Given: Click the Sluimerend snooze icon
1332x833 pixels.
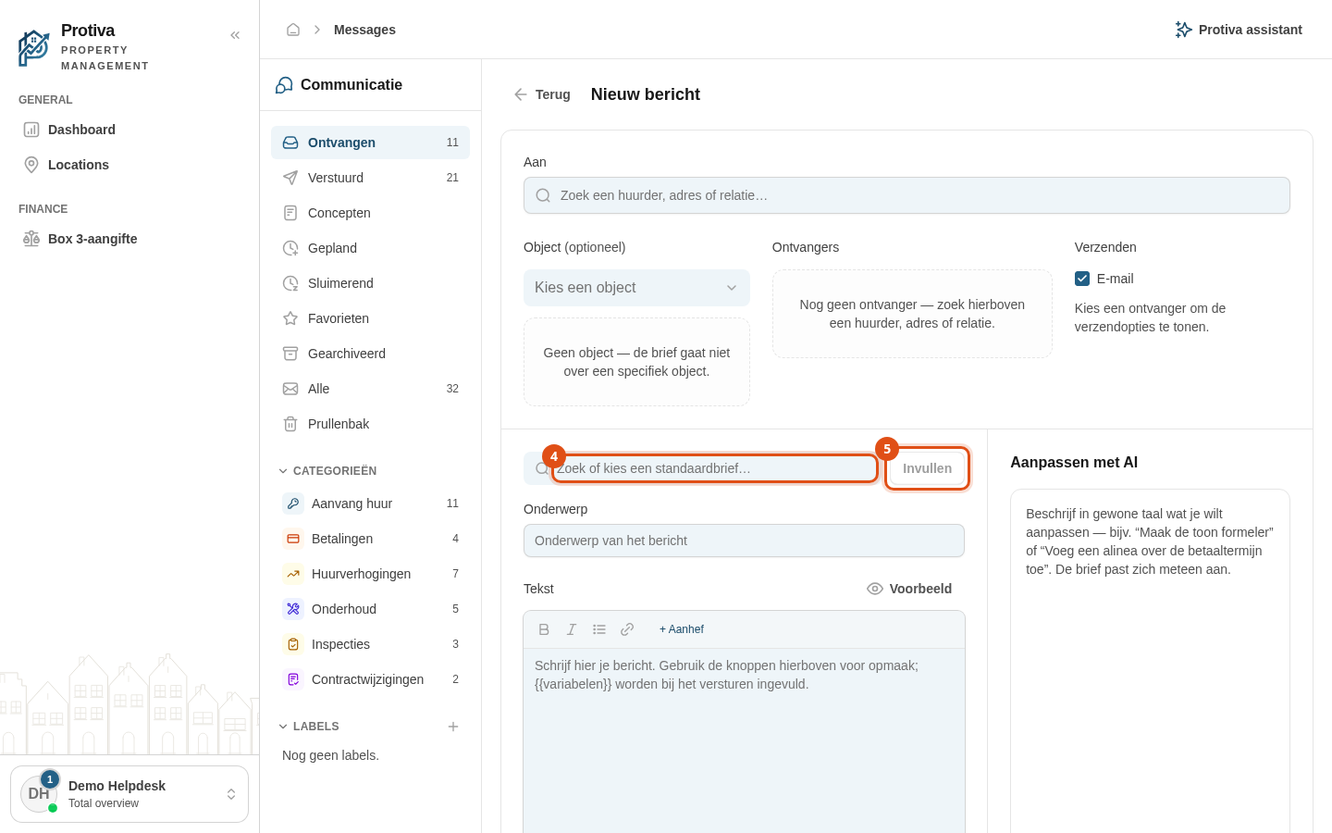Looking at the screenshot, I should pyautogui.click(x=290, y=283).
